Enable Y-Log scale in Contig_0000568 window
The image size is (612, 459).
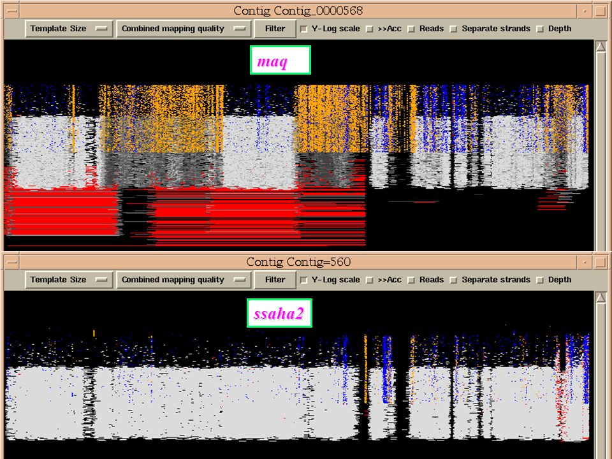[303, 29]
